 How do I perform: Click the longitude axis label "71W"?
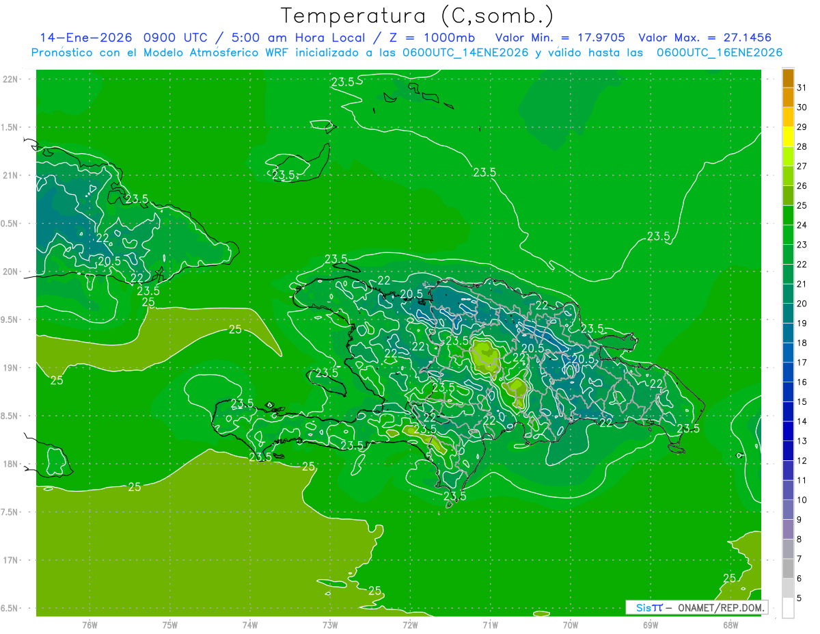click(490, 626)
